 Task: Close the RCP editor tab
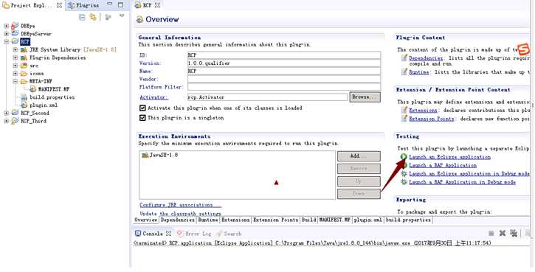pos(157,5)
